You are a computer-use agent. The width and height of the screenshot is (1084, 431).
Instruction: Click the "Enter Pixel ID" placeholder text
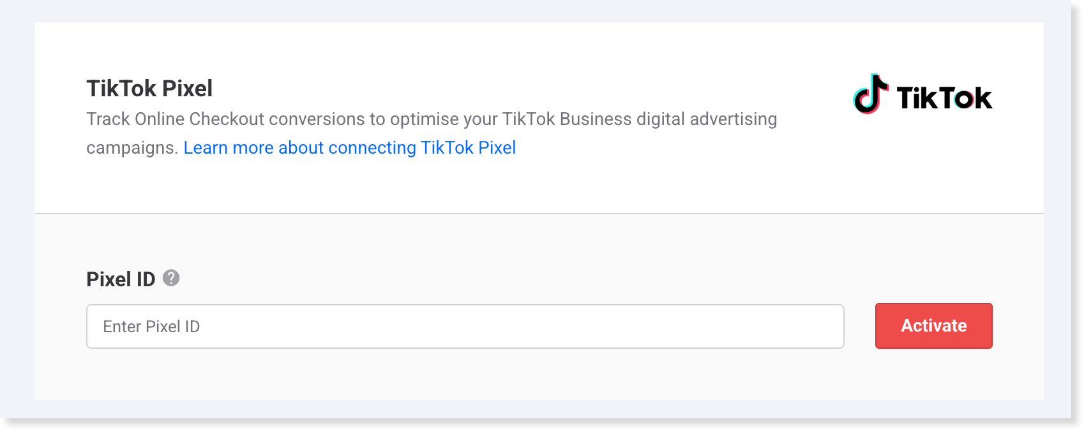point(151,326)
